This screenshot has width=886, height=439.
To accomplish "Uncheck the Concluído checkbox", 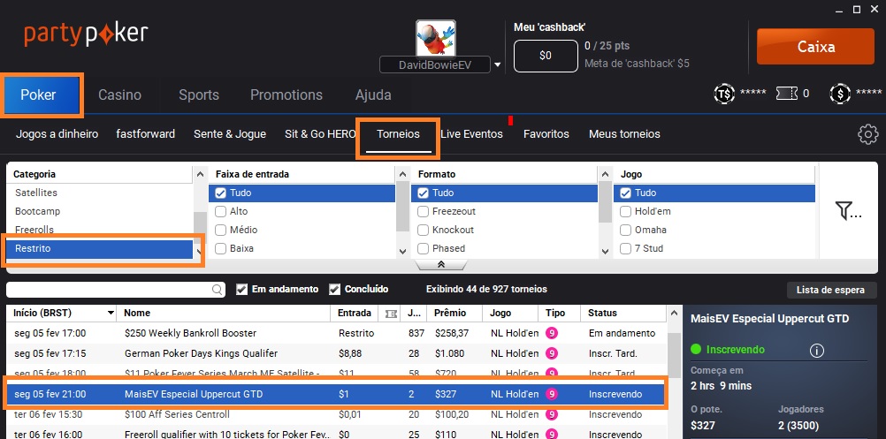I will [334, 290].
